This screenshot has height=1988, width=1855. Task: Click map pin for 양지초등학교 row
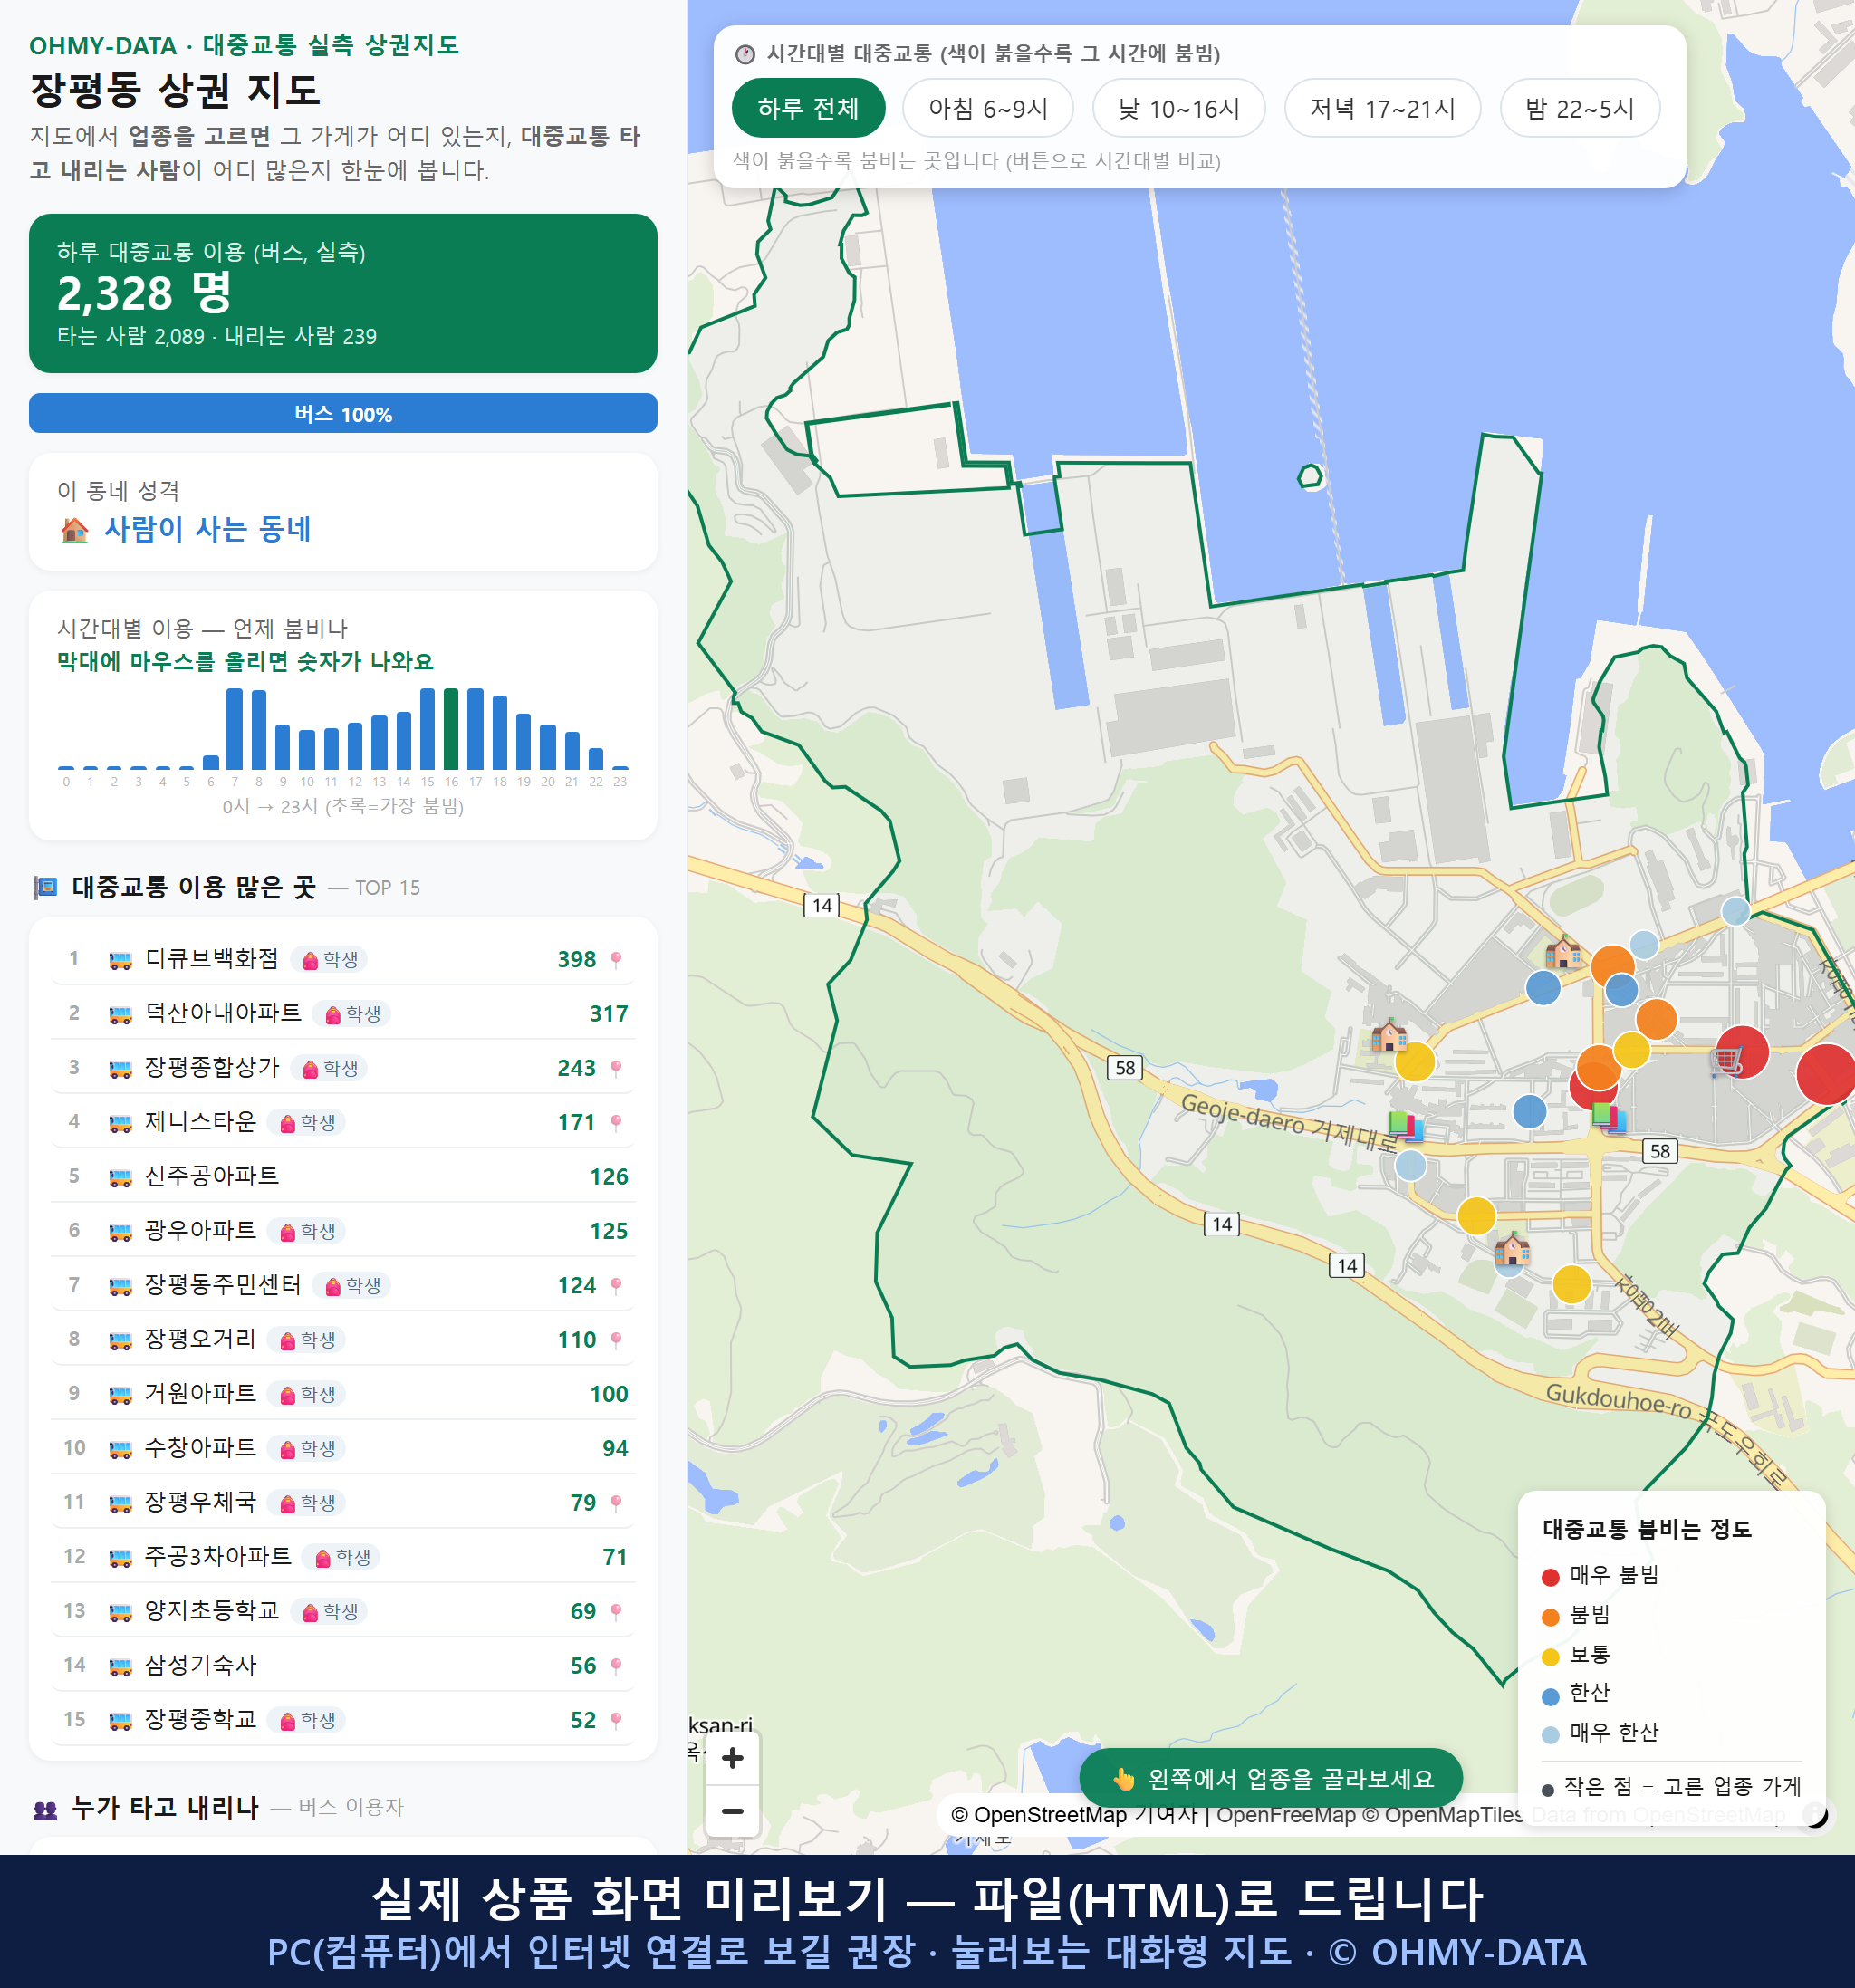(x=616, y=1612)
